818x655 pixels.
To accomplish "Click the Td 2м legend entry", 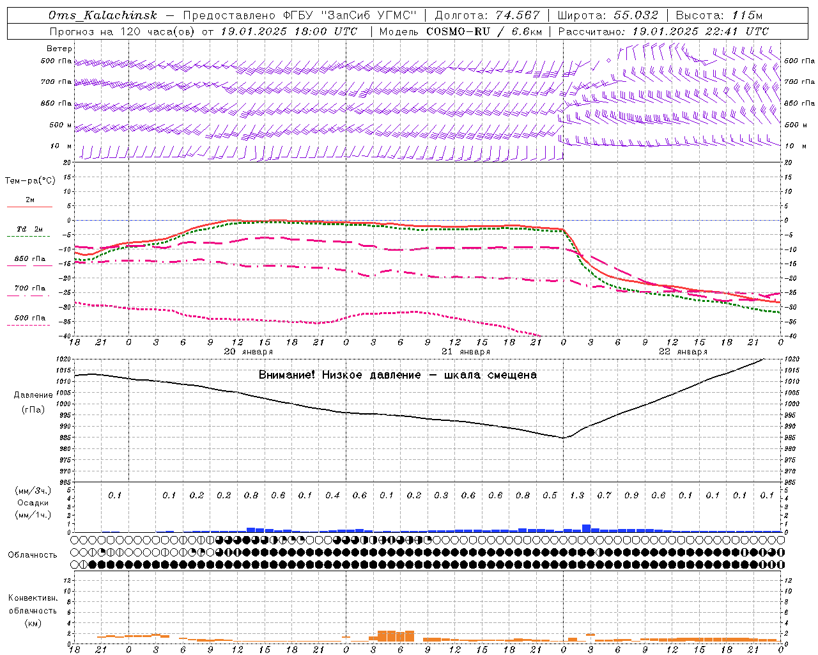I will pyautogui.click(x=29, y=229).
